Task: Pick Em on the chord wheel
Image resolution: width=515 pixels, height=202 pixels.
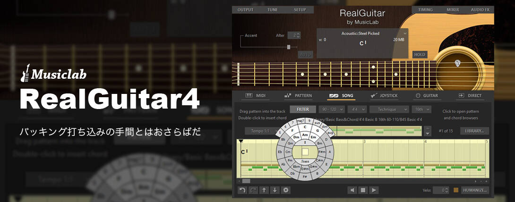Action: (314, 137)
